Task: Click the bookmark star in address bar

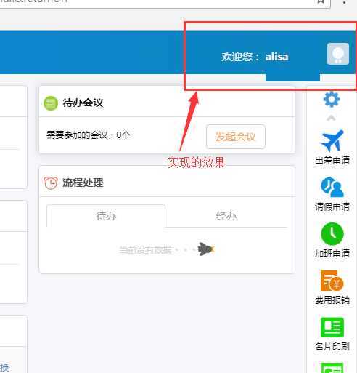Action: 321,1
